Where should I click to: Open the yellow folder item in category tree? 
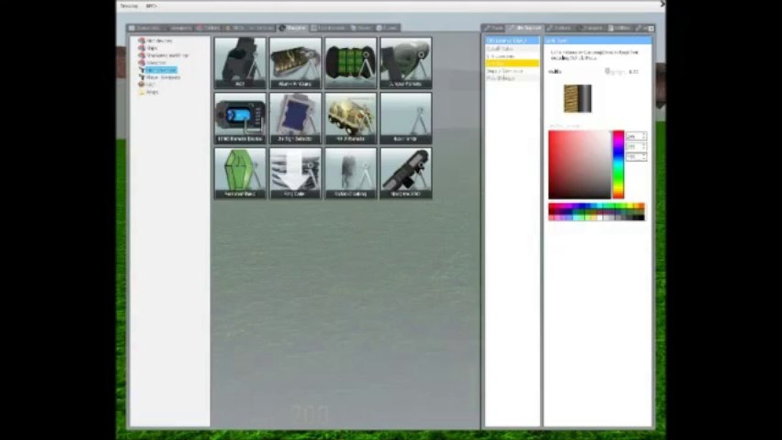149,92
